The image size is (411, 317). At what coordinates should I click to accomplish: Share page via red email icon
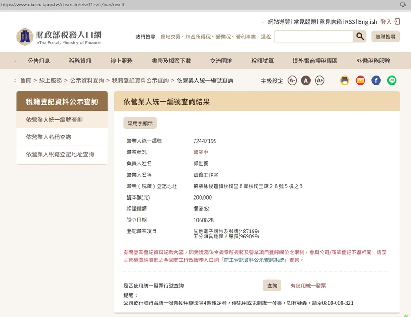click(360, 80)
